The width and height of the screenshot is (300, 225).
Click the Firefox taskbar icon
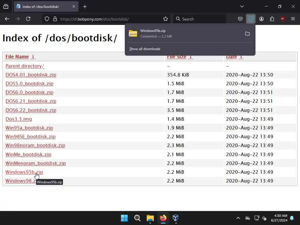163,218
